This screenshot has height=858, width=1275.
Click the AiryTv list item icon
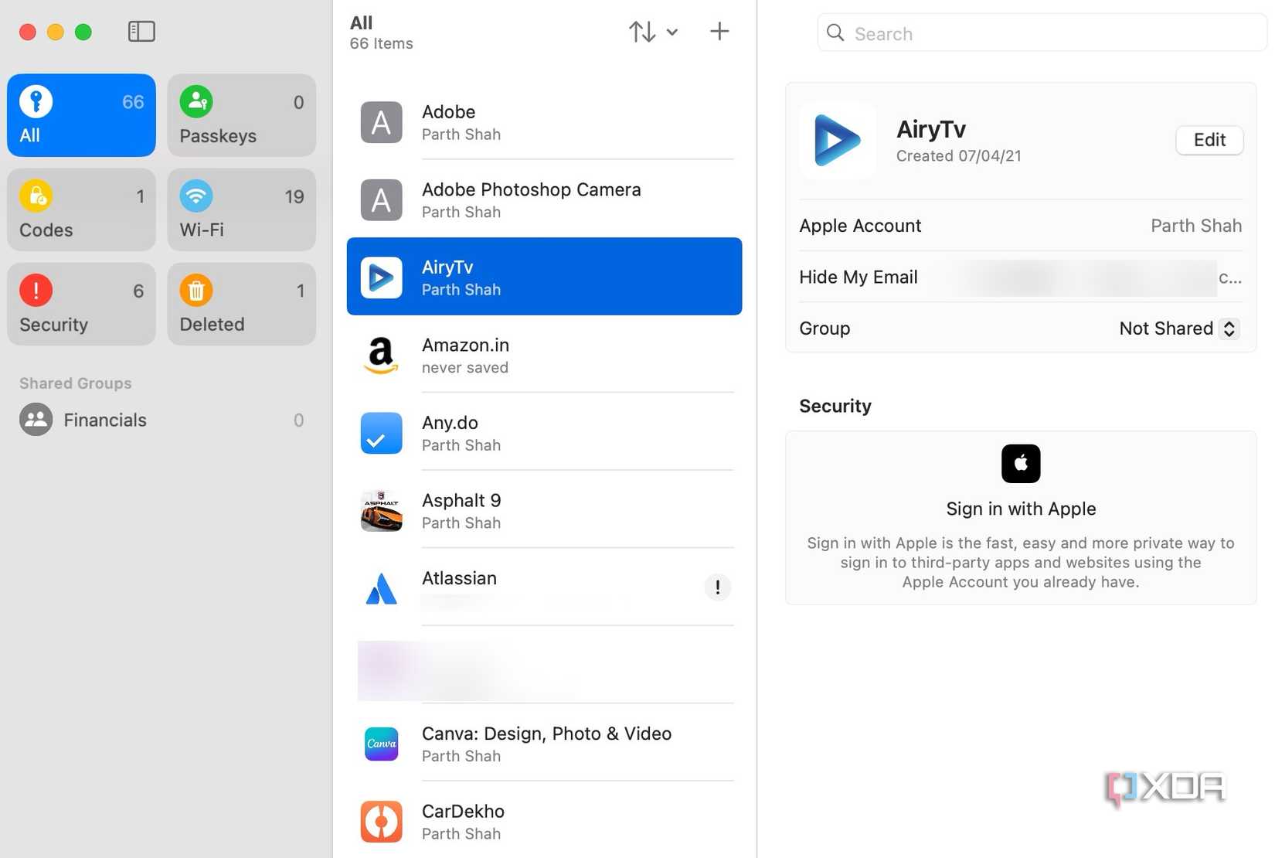coord(382,277)
